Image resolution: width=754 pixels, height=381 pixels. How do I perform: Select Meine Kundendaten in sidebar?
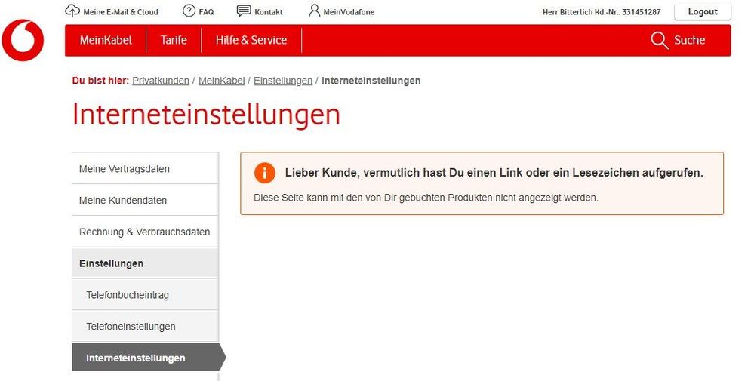(x=145, y=201)
